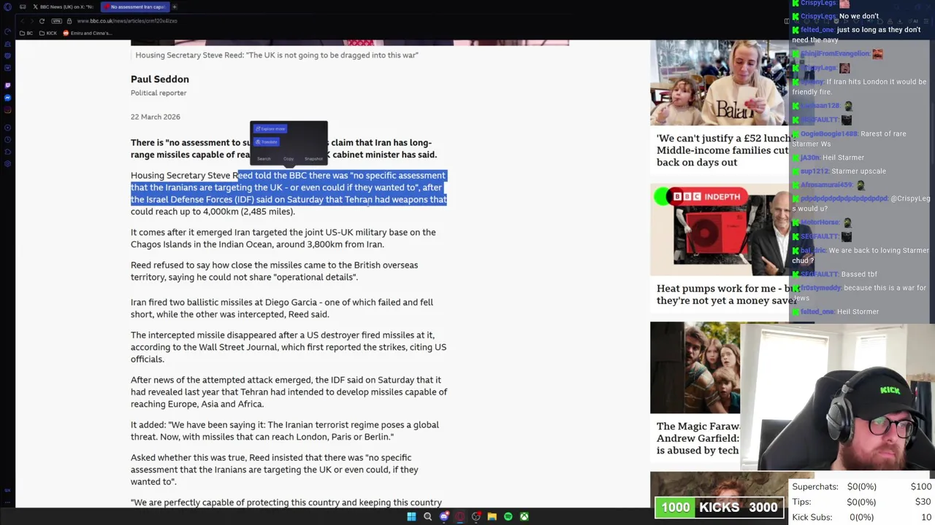935x525 pixels.
Task: Click the 'Political reporter' byline text
Action: point(159,93)
